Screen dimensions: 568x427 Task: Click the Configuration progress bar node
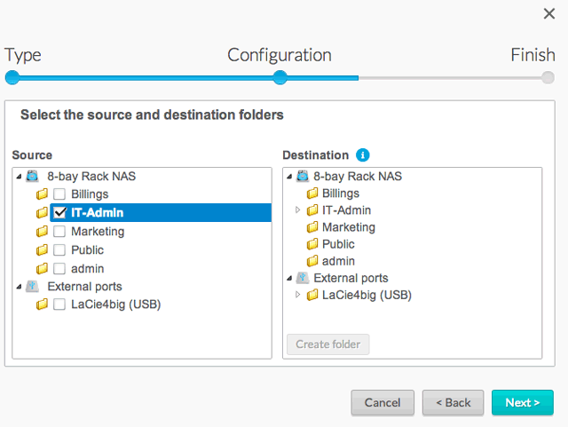[x=280, y=77]
